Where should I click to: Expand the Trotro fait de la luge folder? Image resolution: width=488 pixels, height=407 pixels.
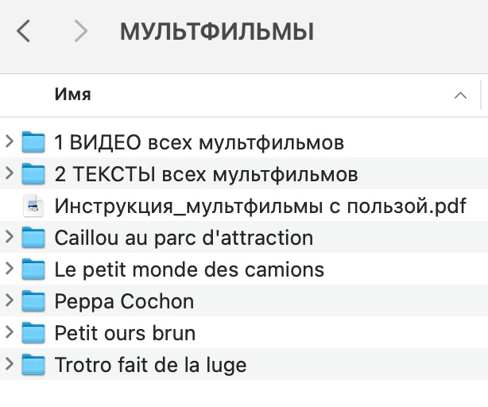[x=10, y=365]
